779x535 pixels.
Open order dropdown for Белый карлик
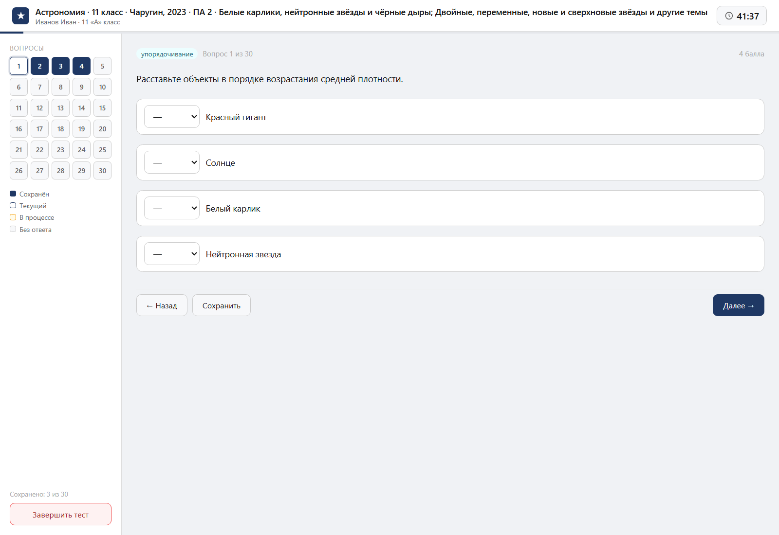pos(172,208)
